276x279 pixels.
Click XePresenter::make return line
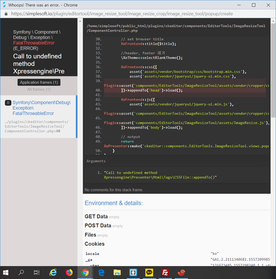tap(186, 146)
